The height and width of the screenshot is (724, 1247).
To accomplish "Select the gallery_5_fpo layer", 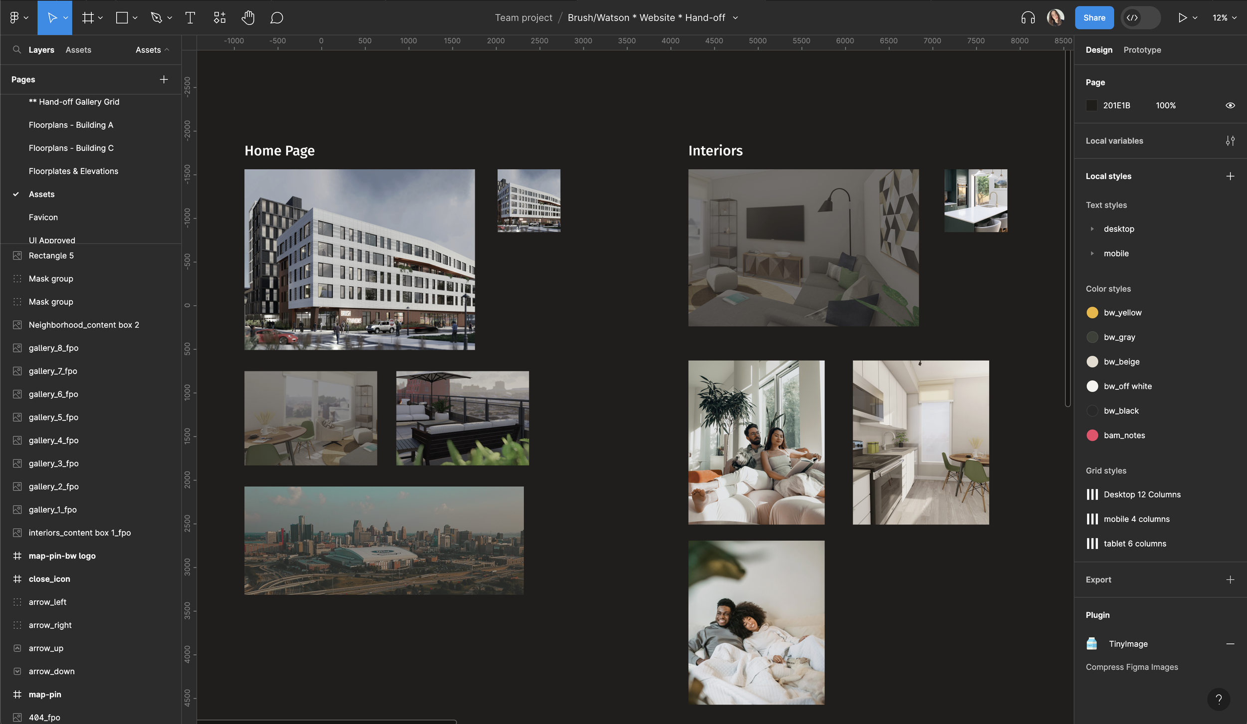I will [53, 417].
